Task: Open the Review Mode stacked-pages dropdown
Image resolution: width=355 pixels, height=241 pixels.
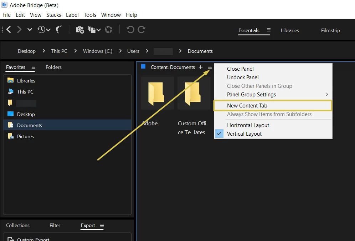Action: [94, 30]
